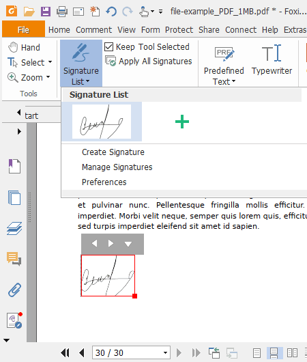Switch to the Comment ribbon tab
Screen dimensions: 307x362
click(93, 30)
